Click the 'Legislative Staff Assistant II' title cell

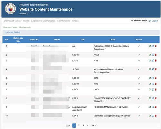80,109
